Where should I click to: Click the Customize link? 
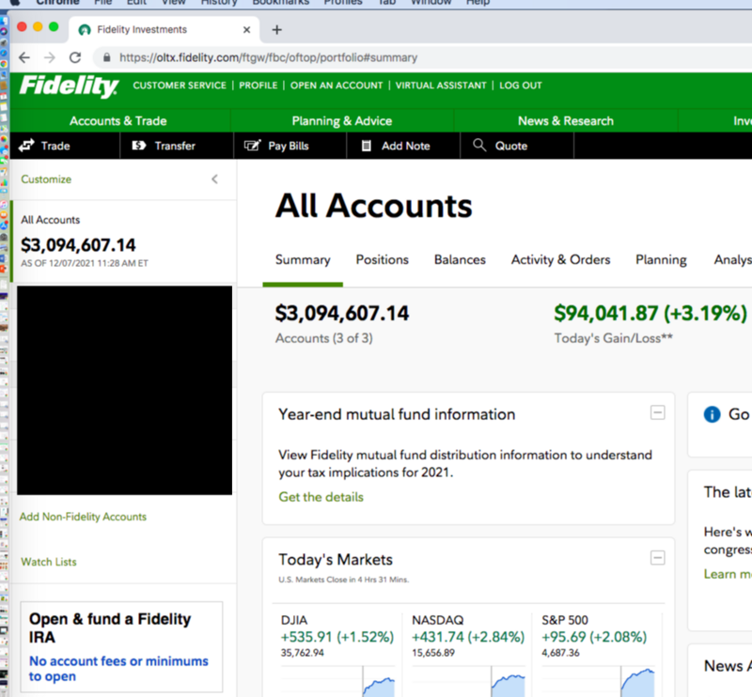pyautogui.click(x=46, y=179)
